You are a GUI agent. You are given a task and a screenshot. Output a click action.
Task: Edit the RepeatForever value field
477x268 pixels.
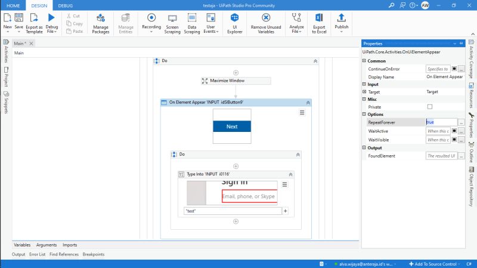click(x=441, y=122)
